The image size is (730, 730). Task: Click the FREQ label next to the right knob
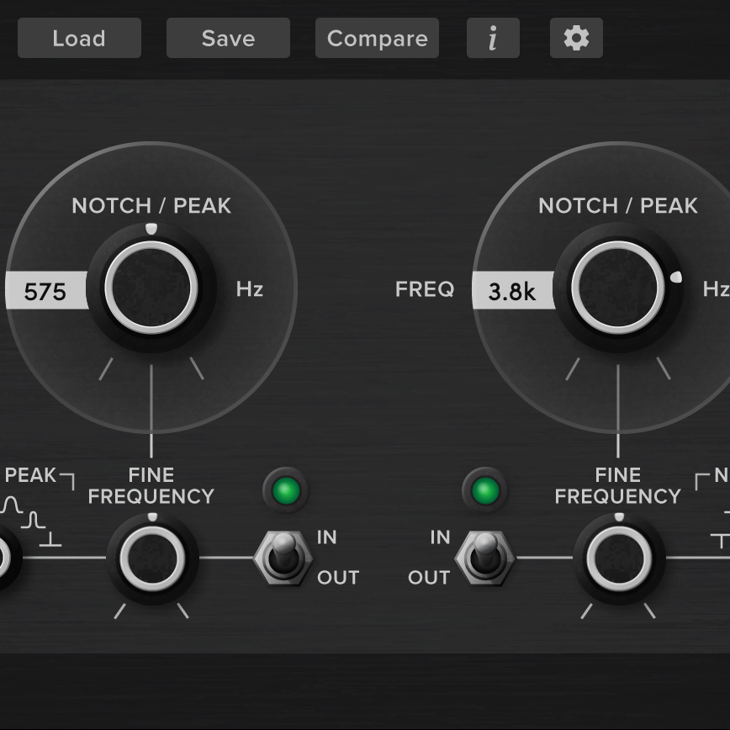(x=424, y=289)
